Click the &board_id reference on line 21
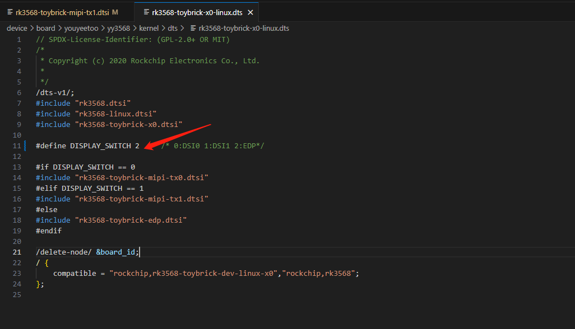This screenshot has width=575, height=329. pyautogui.click(x=115, y=252)
